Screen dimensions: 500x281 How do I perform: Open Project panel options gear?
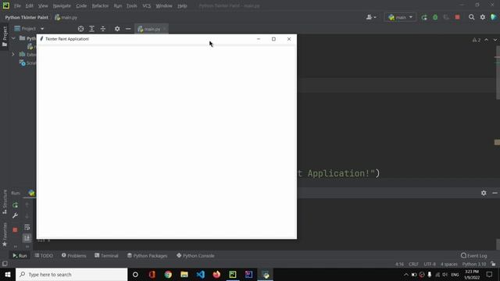point(117,29)
